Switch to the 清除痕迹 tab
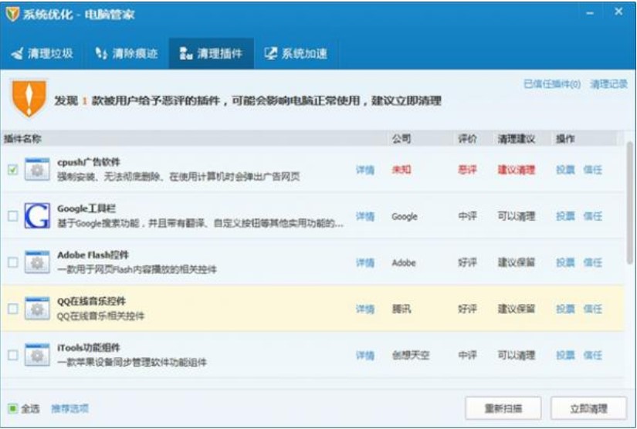 pos(127,53)
